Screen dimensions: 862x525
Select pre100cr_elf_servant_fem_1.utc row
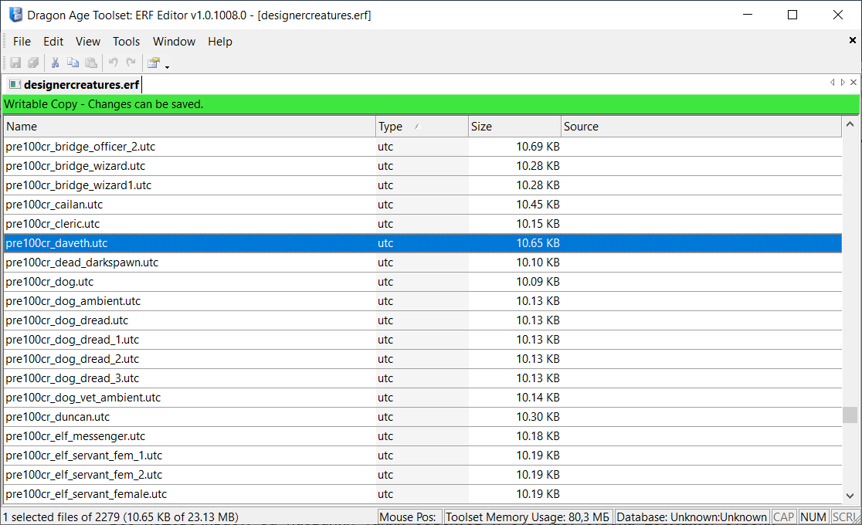(x=423, y=456)
